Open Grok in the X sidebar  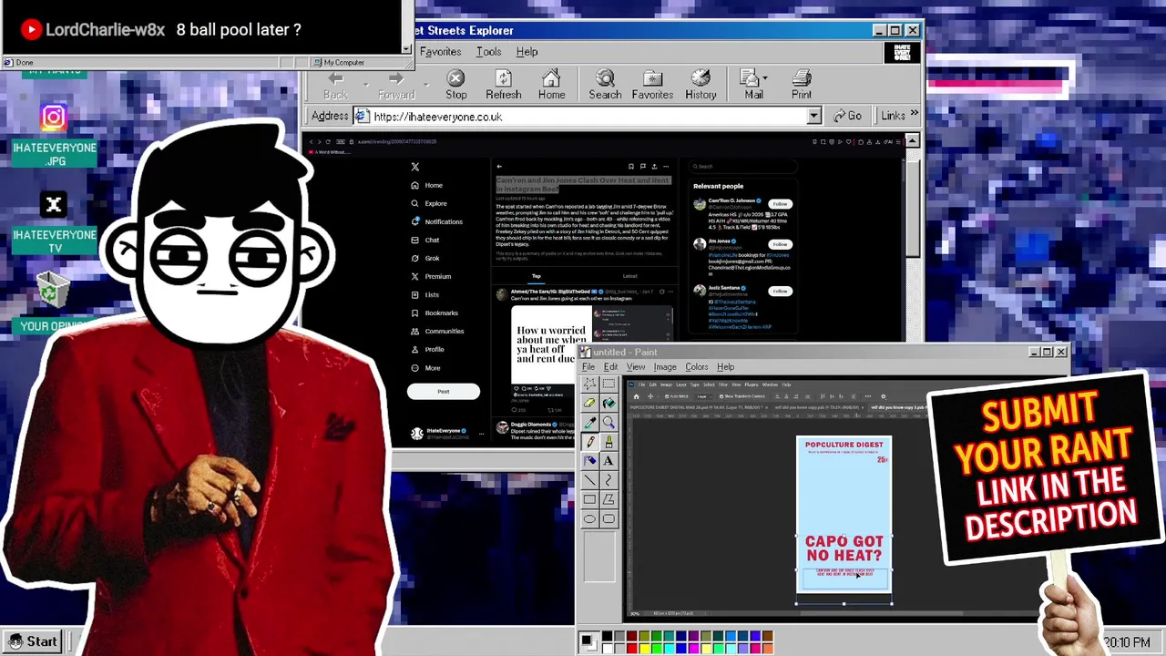click(x=425, y=259)
